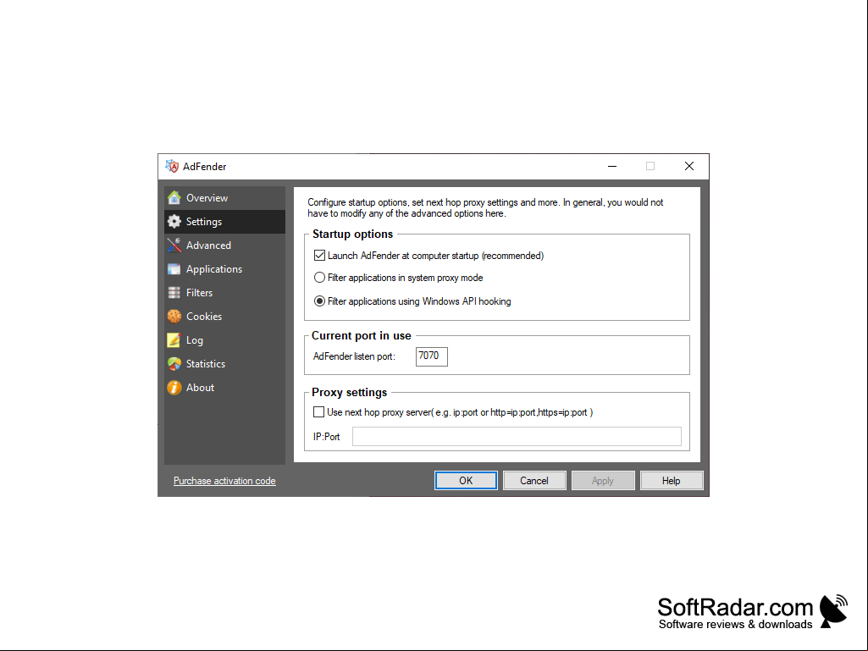
Task: Click the Settings gear icon
Action: pos(174,222)
